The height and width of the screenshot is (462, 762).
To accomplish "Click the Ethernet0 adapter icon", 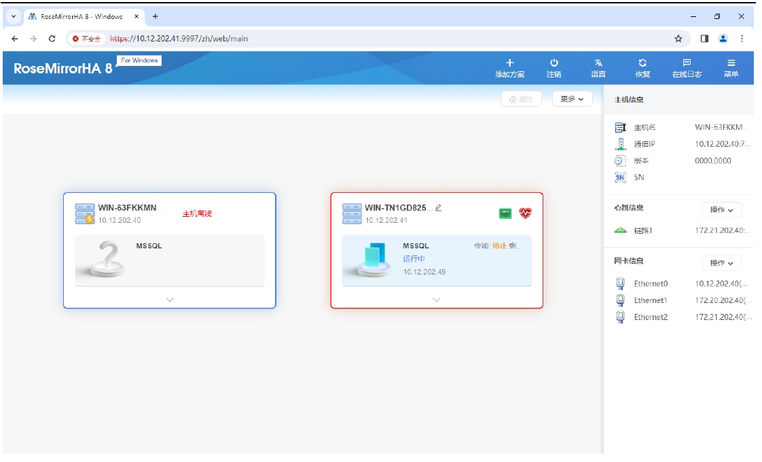I will tap(621, 283).
